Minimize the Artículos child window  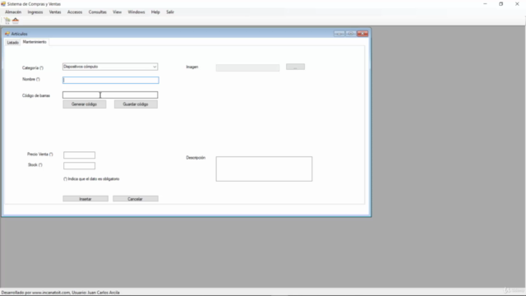click(339, 34)
